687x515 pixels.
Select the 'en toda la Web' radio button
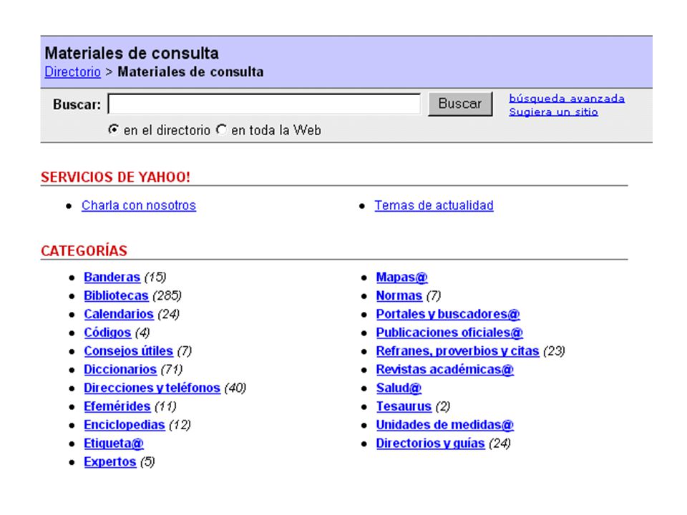tap(221, 129)
